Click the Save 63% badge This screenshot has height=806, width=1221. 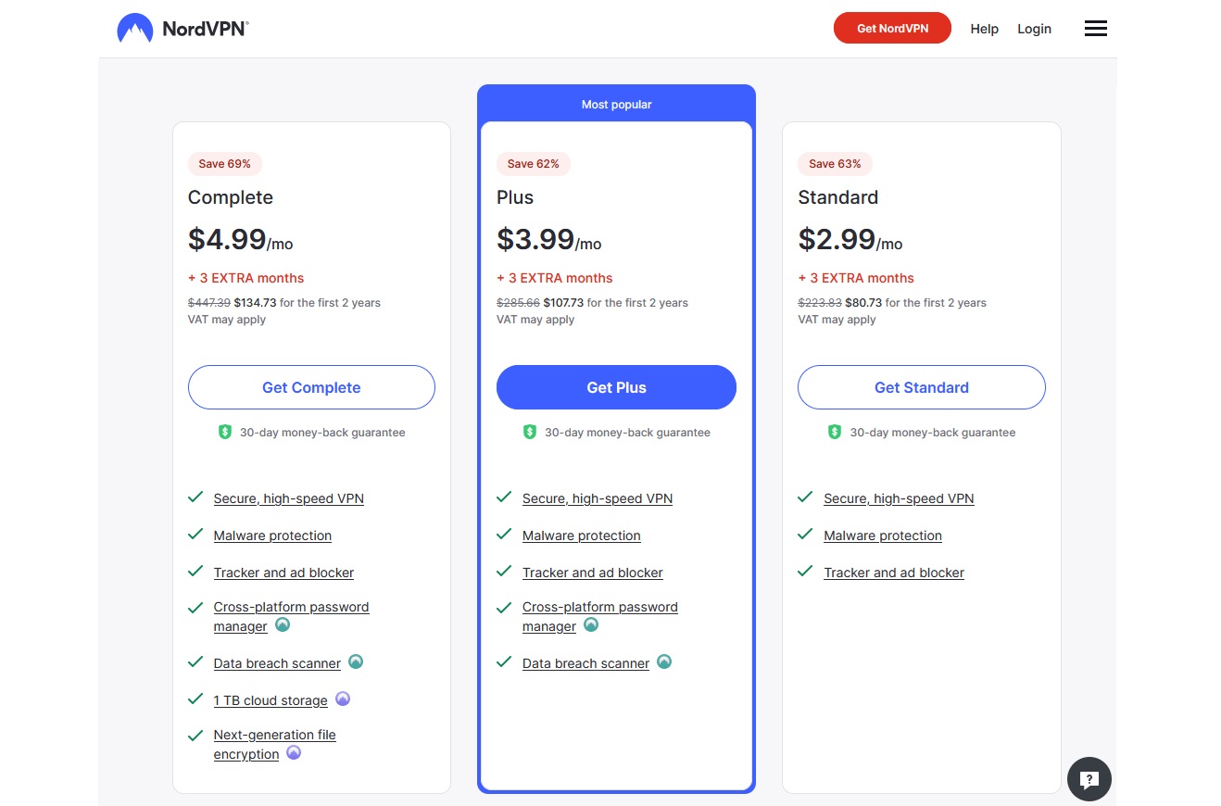point(835,164)
